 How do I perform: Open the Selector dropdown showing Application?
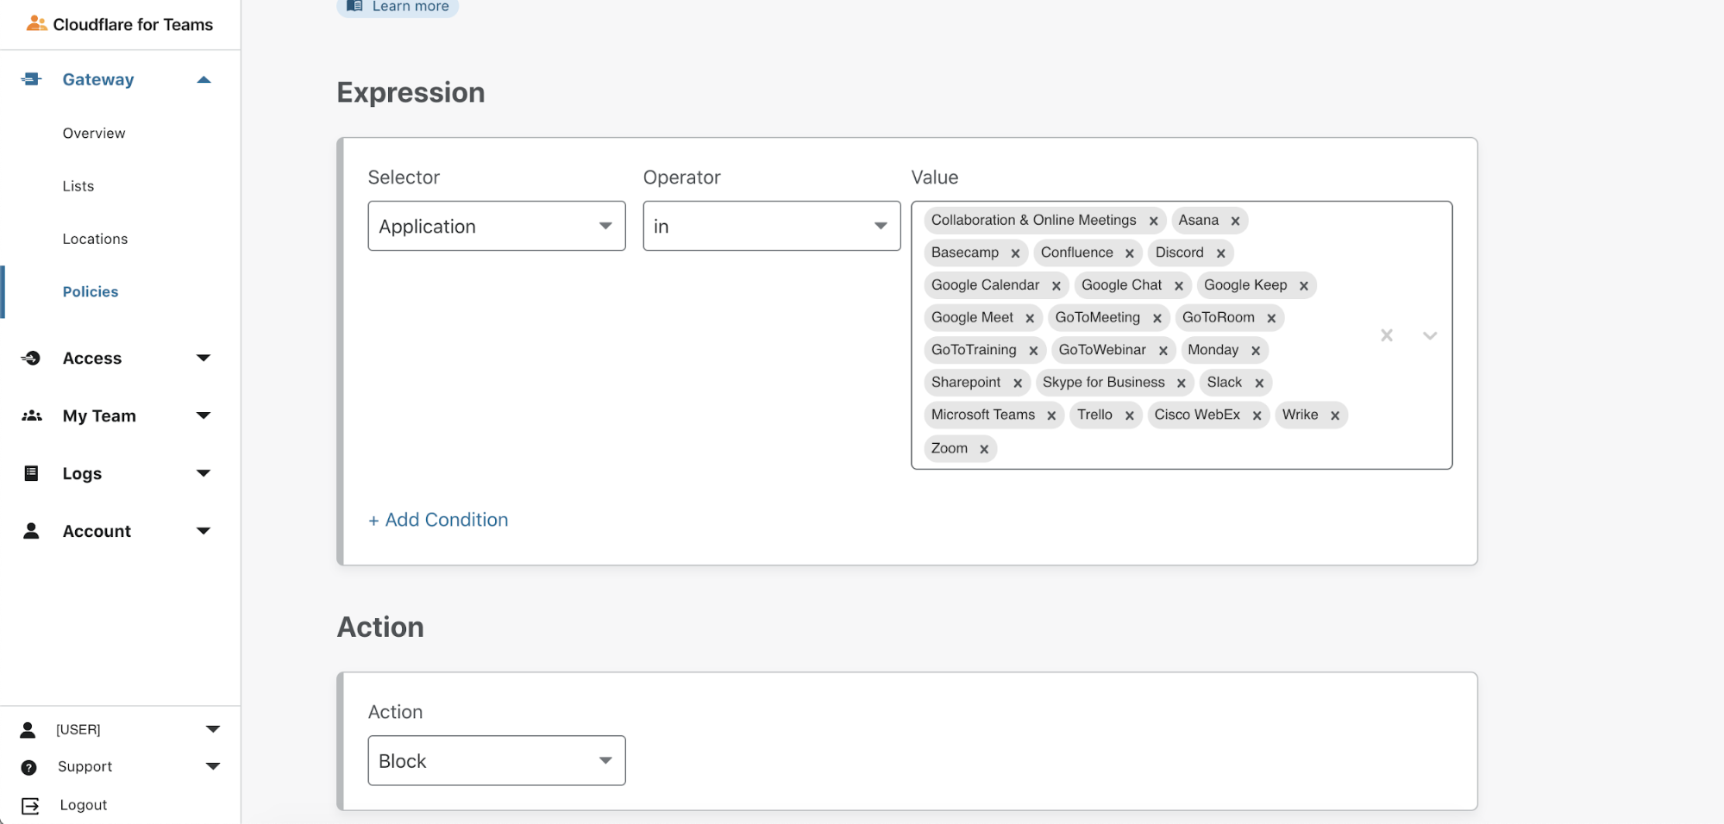[496, 226]
